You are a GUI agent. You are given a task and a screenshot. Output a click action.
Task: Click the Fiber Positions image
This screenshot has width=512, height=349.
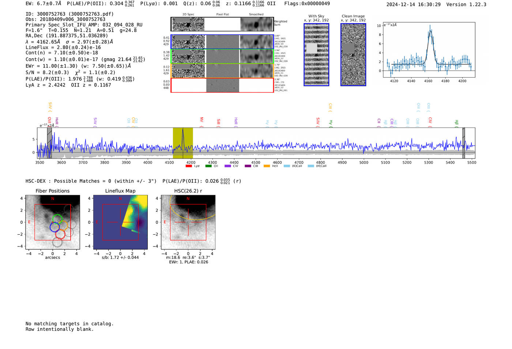pyautogui.click(x=53, y=222)
